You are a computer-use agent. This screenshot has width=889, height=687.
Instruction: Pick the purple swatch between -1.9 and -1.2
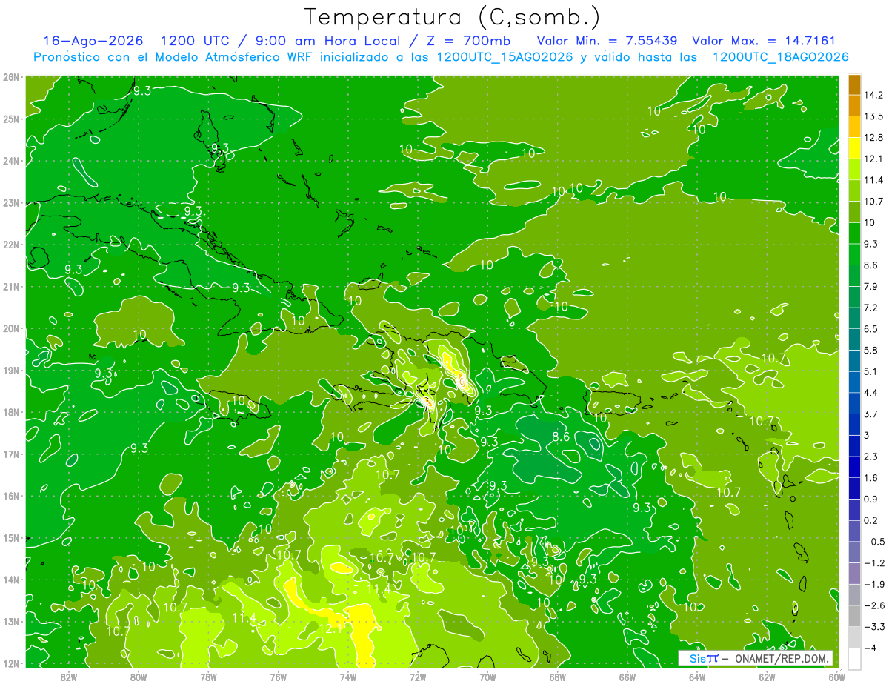click(x=854, y=573)
